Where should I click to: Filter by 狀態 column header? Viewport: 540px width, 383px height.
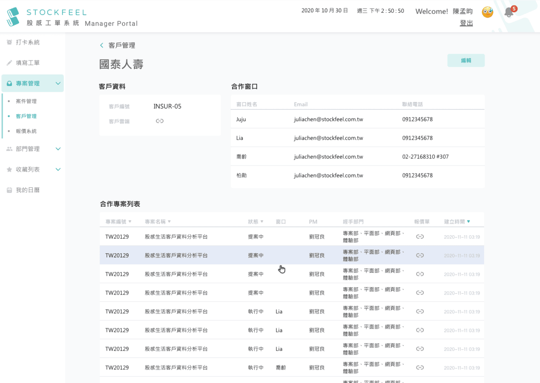click(256, 222)
